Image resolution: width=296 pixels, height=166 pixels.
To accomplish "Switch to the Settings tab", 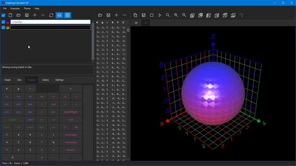I will click(x=60, y=80).
